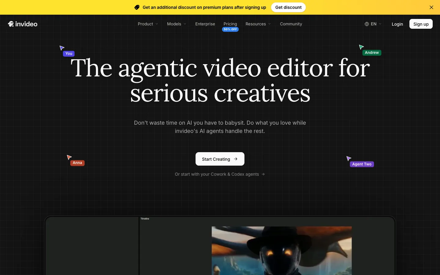
Task: Click the Anna cursor label
Action: [x=77, y=163]
